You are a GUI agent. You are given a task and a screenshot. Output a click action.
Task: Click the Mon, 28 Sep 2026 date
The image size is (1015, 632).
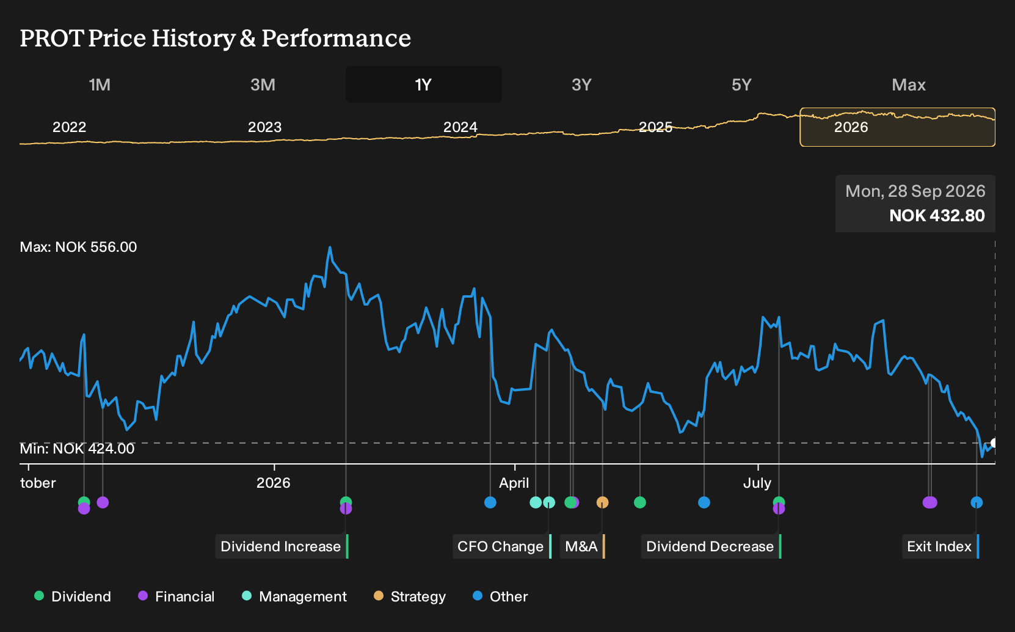[x=915, y=191]
